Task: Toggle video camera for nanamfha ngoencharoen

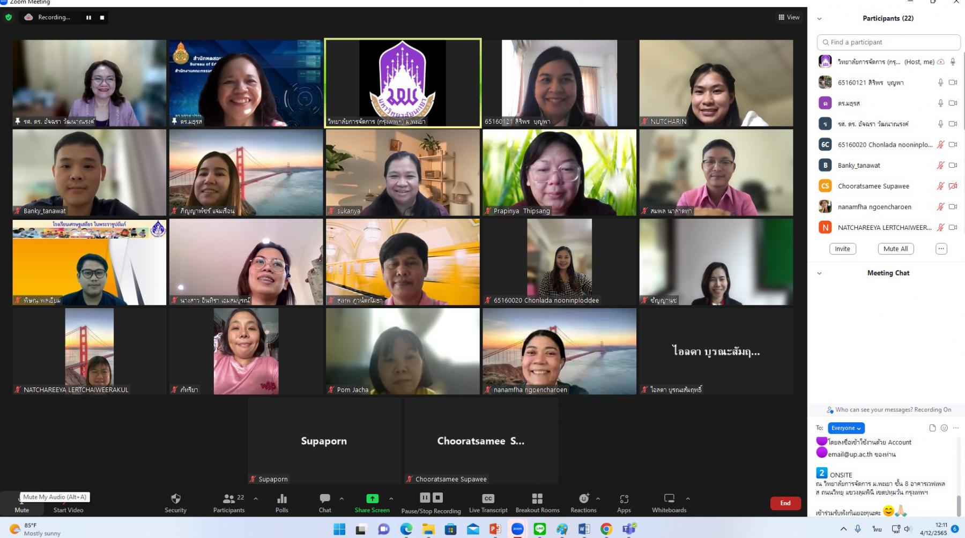Action: point(953,207)
